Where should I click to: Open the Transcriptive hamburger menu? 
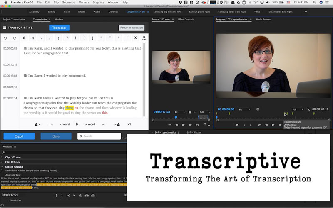[x=5, y=27]
